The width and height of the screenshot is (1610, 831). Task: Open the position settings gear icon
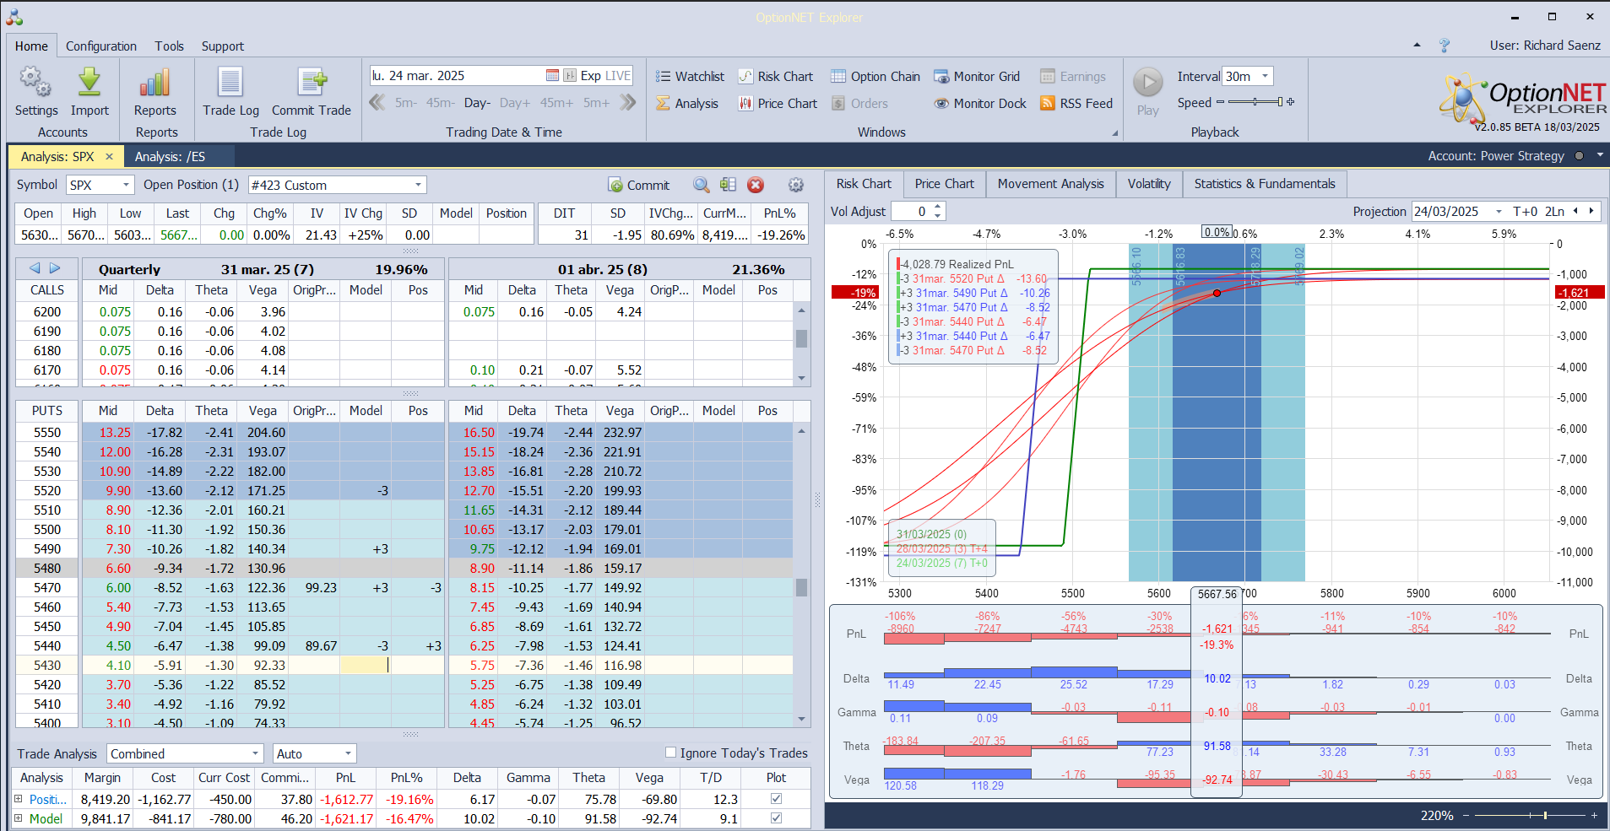795,185
